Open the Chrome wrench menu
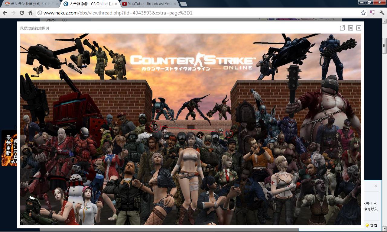This screenshot has width=387, height=232. [x=382, y=13]
